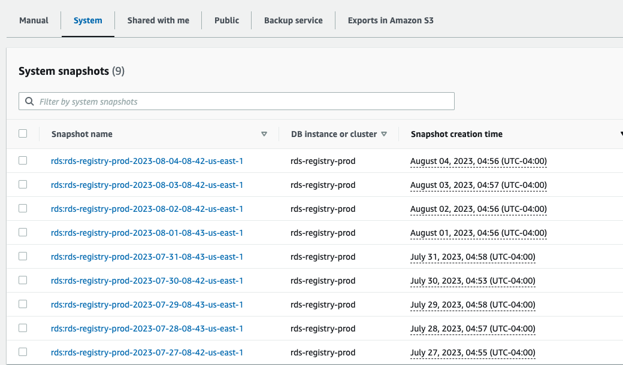Click creation time August 02, 2023, 04:56
The width and height of the screenshot is (623, 365).
(479, 209)
